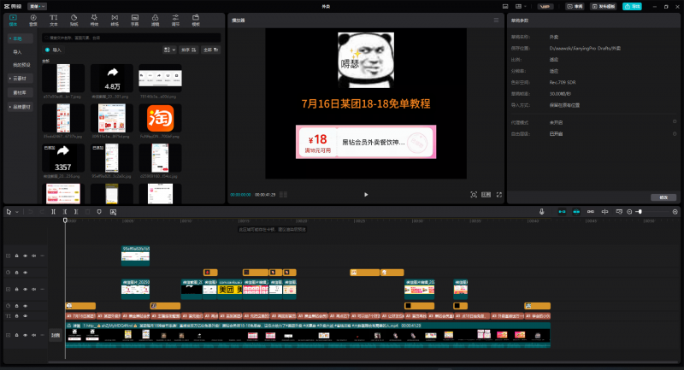Switch to the 文本 (Text) tab
Image resolution: width=684 pixels, height=370 pixels.
pyautogui.click(x=54, y=17)
